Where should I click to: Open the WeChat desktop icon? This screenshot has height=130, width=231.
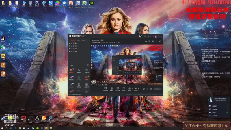point(3,48)
